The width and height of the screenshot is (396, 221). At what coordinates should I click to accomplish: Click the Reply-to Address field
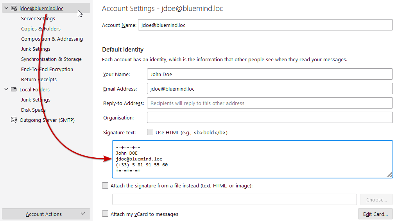click(269, 103)
